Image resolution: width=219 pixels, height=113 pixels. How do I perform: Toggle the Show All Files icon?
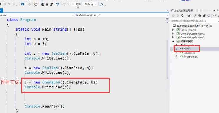(x=209, y=16)
